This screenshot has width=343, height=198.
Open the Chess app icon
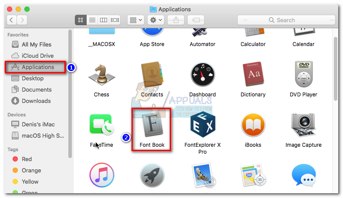(102, 75)
